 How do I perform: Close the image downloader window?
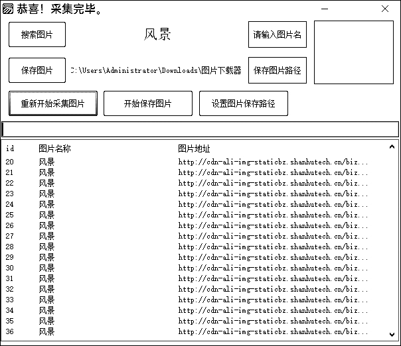(x=385, y=9)
